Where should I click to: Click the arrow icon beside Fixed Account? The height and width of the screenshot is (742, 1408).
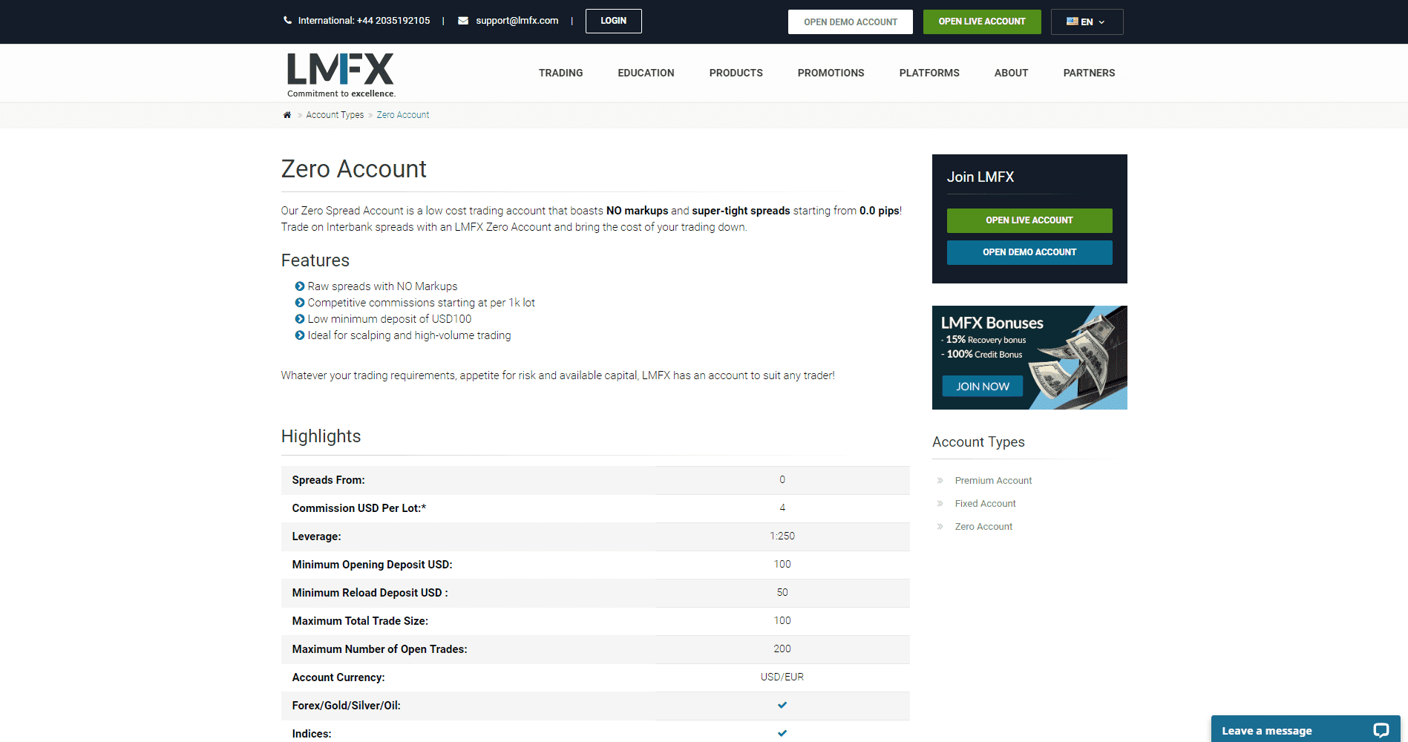[940, 503]
